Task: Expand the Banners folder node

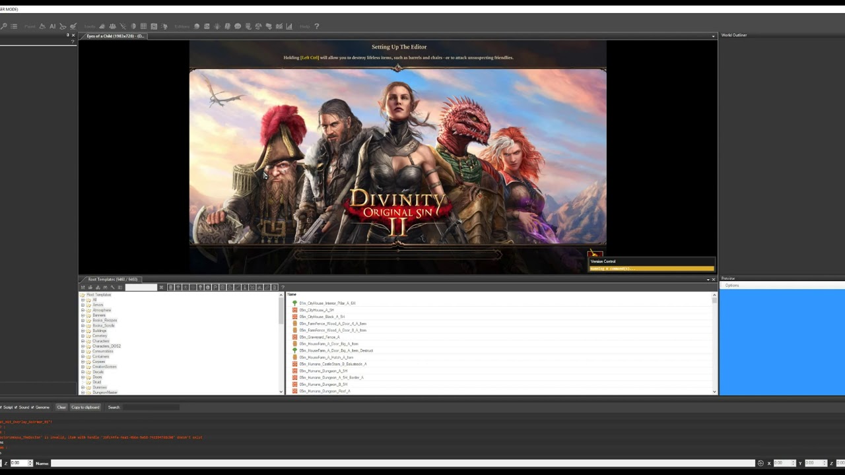Action: (83, 315)
